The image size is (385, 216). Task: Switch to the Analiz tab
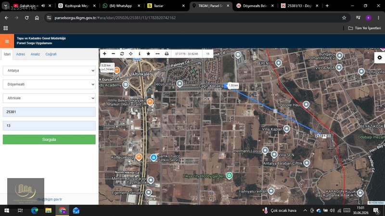(x=35, y=54)
